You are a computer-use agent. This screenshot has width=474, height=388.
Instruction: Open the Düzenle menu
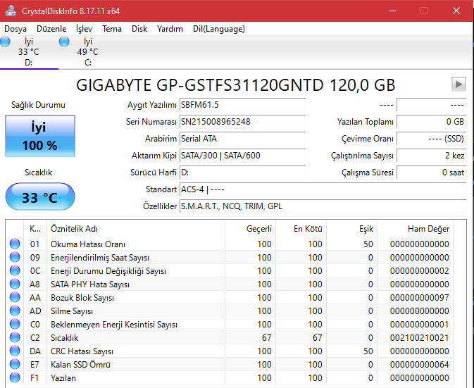[x=51, y=29]
